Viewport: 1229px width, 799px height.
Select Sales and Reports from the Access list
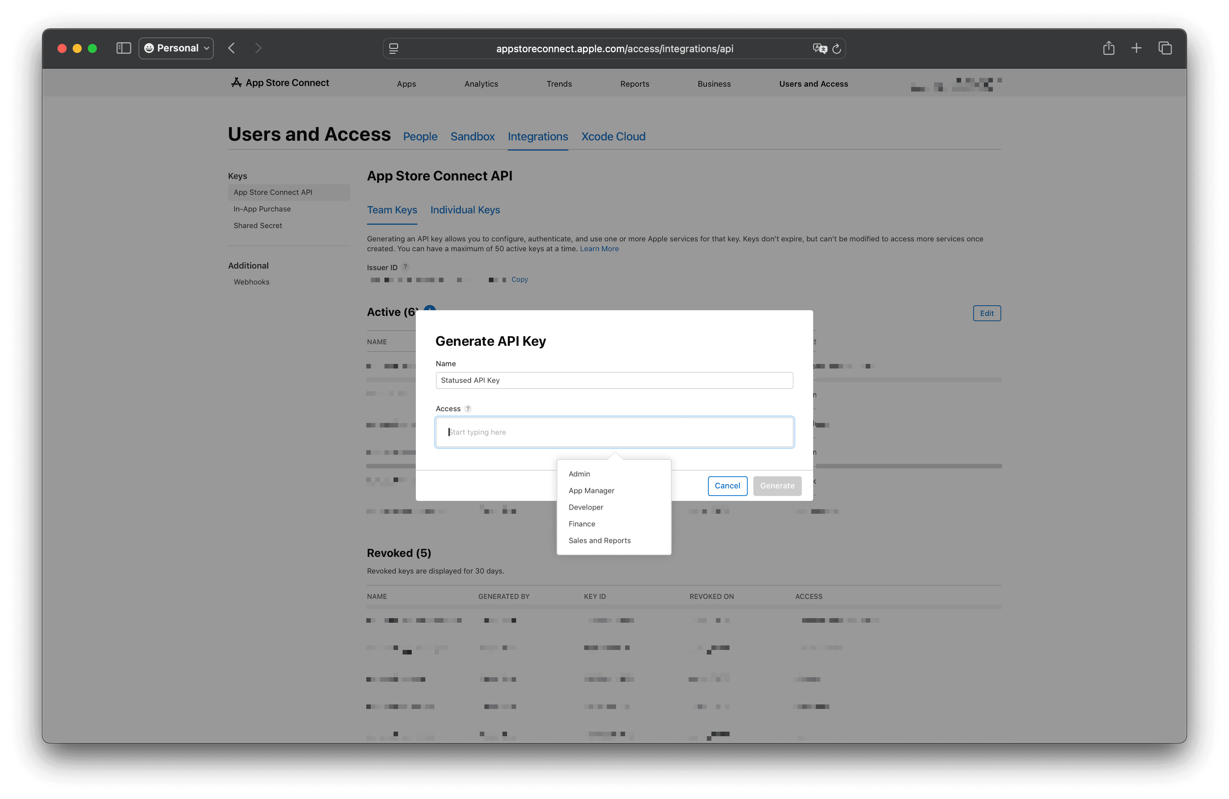(x=599, y=540)
